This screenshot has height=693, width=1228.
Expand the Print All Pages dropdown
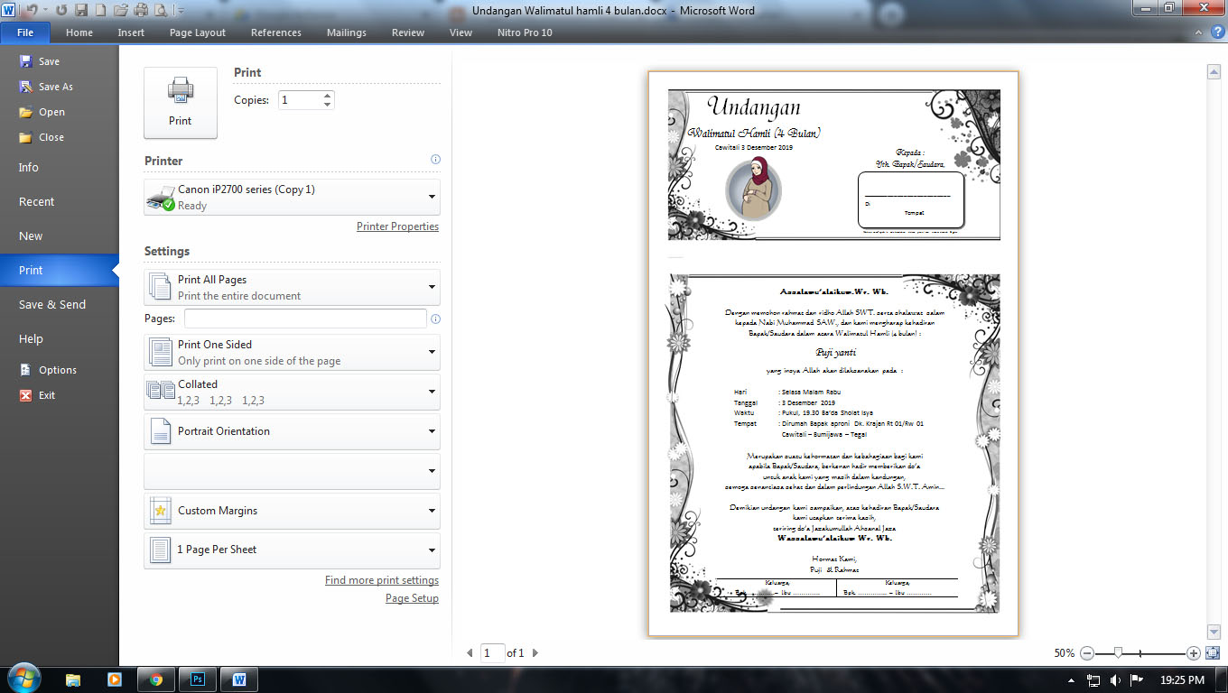point(293,287)
